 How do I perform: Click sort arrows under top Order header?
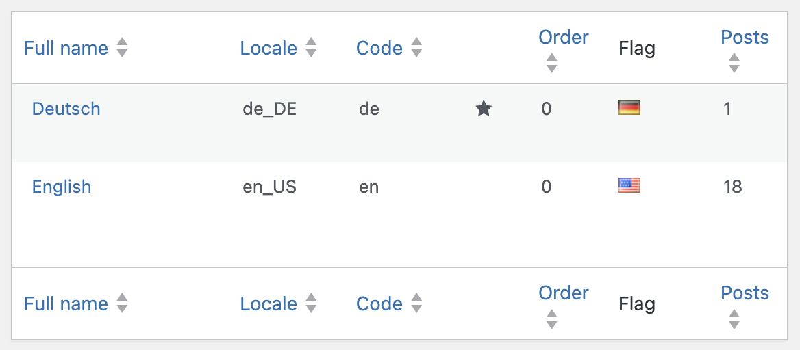click(x=552, y=63)
